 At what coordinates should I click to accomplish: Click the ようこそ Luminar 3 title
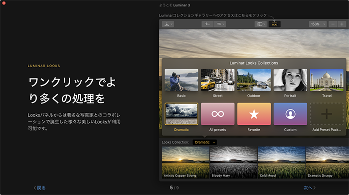(174, 5)
